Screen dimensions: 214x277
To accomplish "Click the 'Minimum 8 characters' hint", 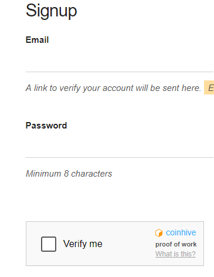I will (x=69, y=174).
